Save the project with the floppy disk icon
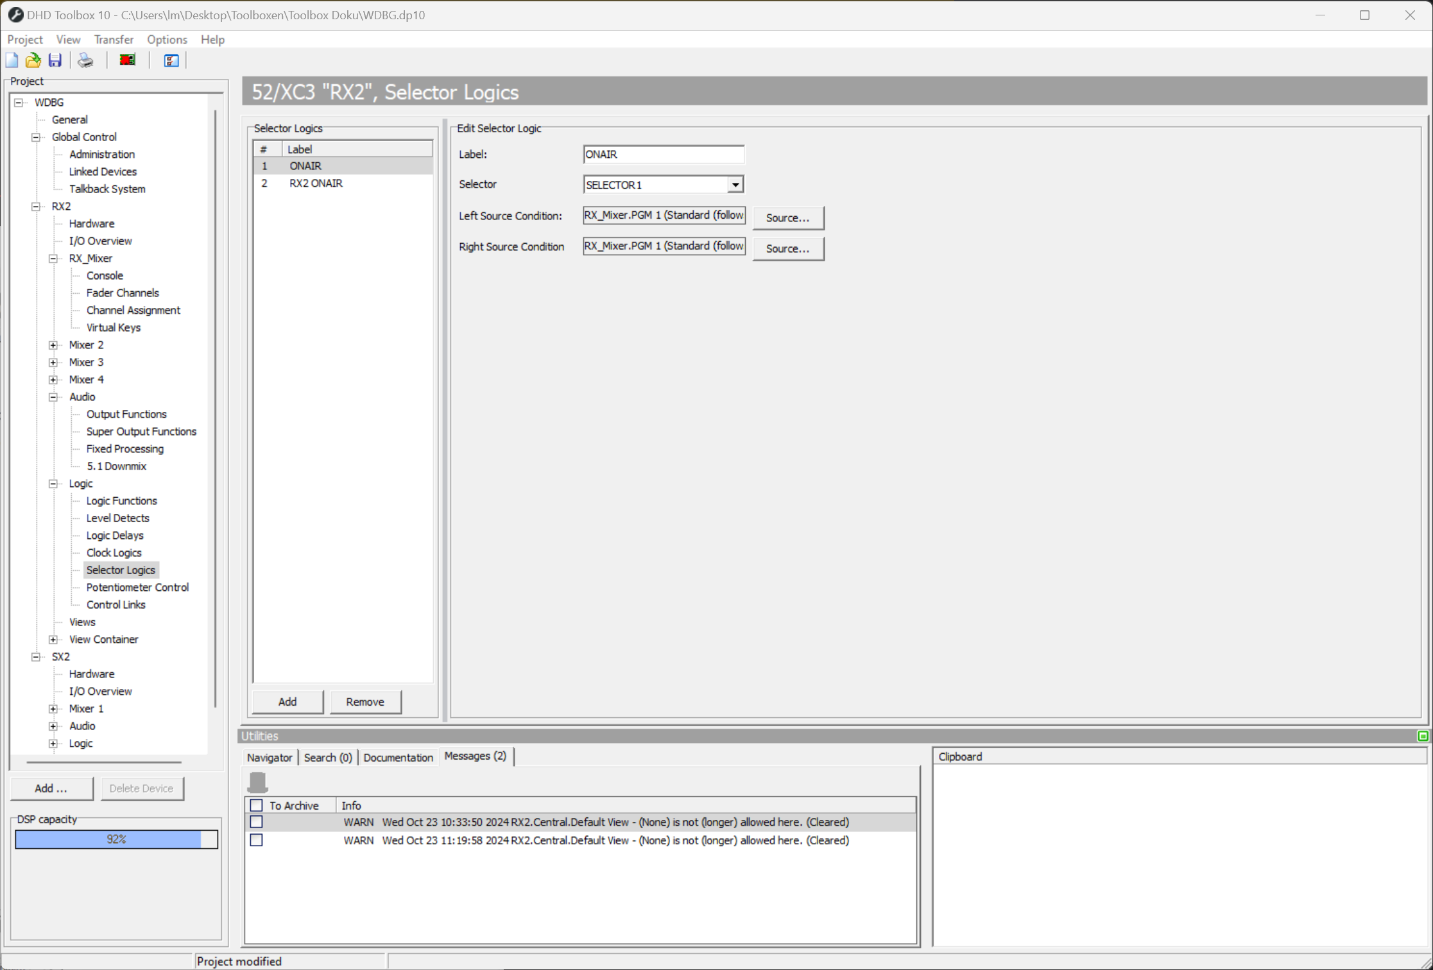Image resolution: width=1433 pixels, height=970 pixels. coord(55,60)
